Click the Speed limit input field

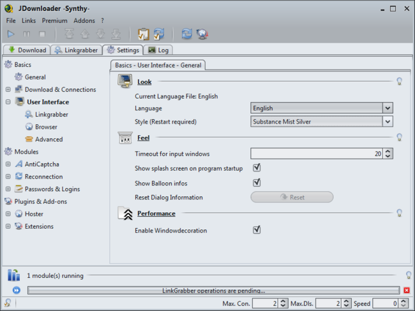[x=386, y=303]
